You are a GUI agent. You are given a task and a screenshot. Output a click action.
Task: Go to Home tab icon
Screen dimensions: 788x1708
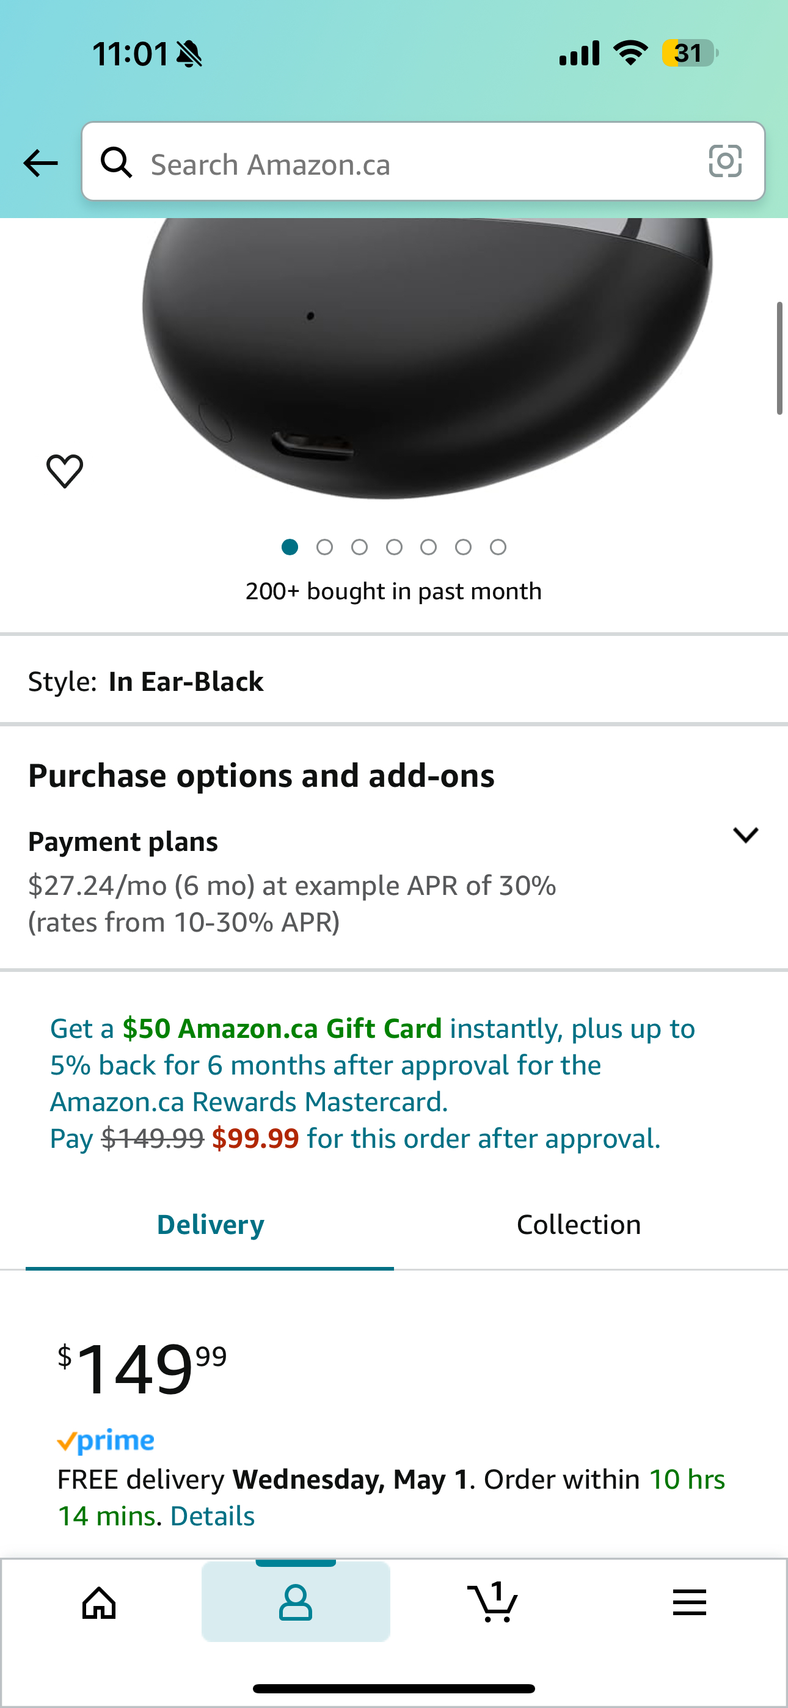click(99, 1604)
